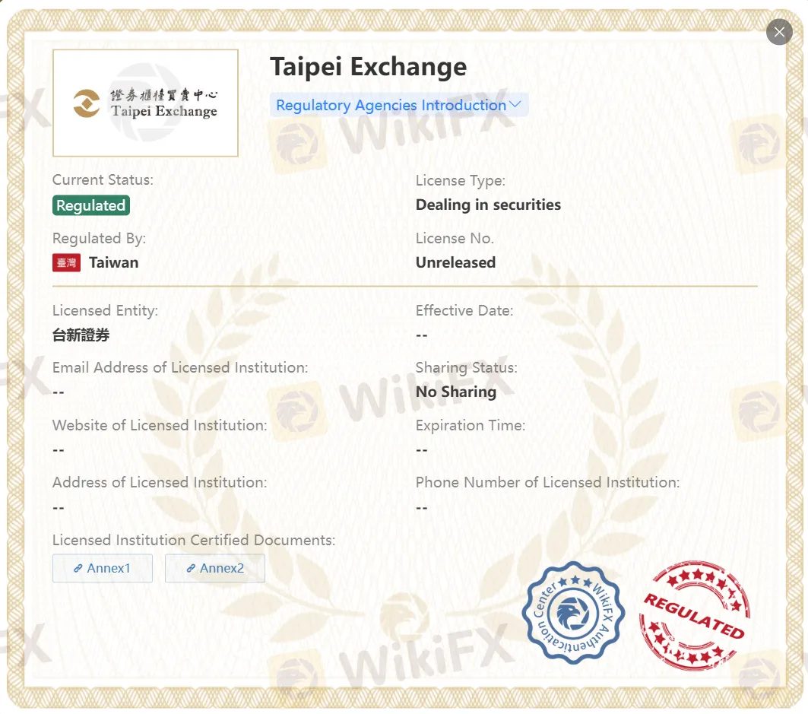Screen dimensions: 808x714
Task: Click the 'Current Status:' label
Action: click(x=103, y=180)
